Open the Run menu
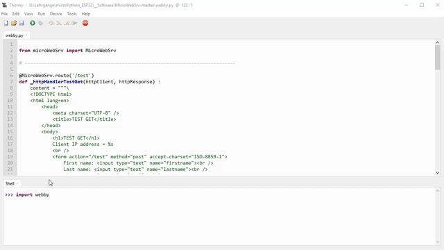The image size is (444, 250). coord(42,14)
